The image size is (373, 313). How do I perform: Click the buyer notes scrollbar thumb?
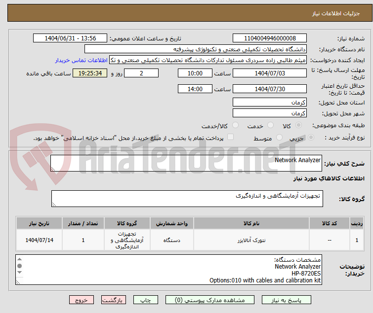coord(19,266)
